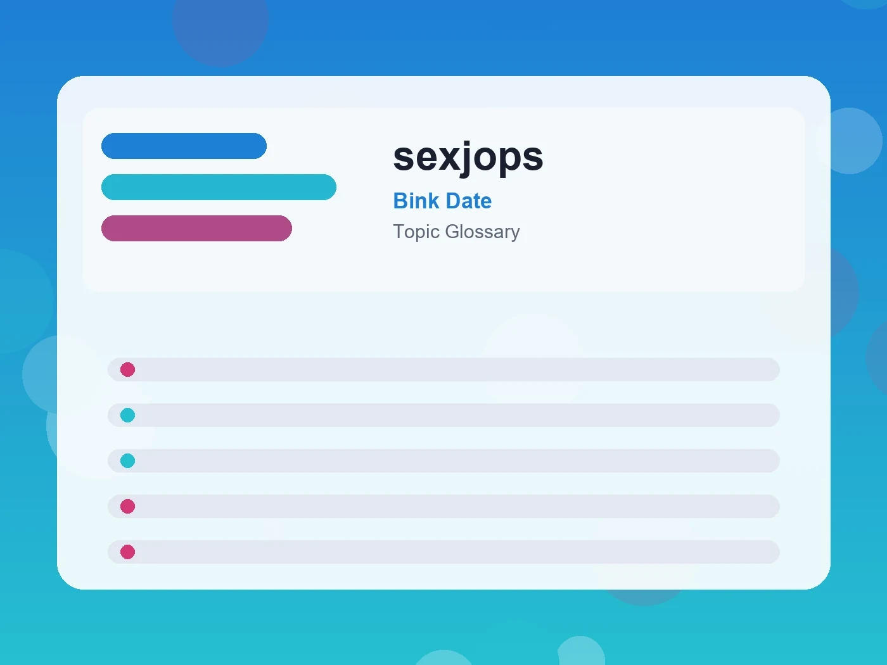Select the magenta pill bar
The image size is (887, 665).
click(196, 228)
